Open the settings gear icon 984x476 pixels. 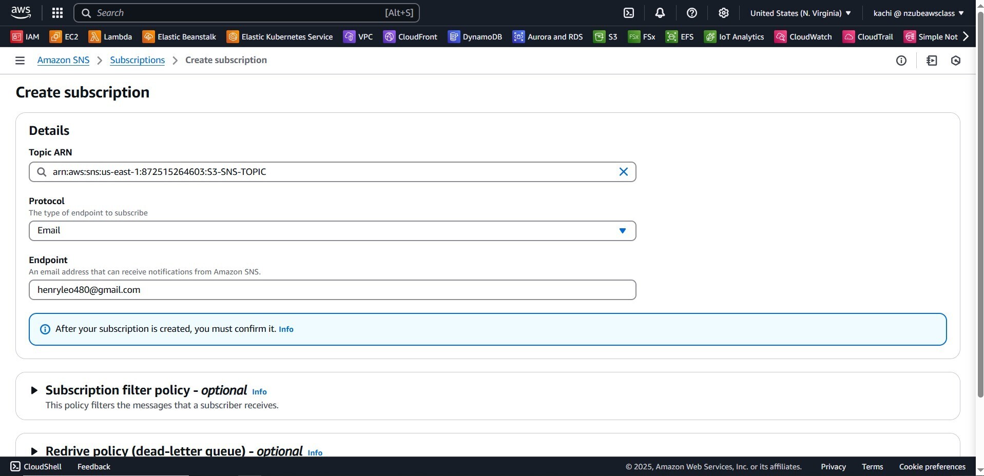724,13
